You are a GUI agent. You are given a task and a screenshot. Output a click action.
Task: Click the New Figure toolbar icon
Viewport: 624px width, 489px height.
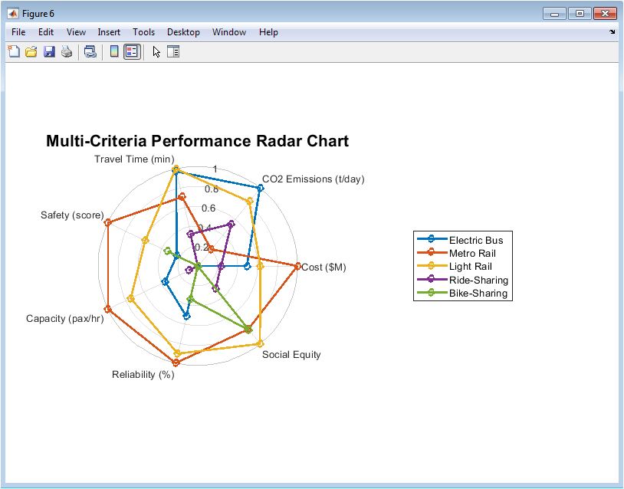[14, 51]
